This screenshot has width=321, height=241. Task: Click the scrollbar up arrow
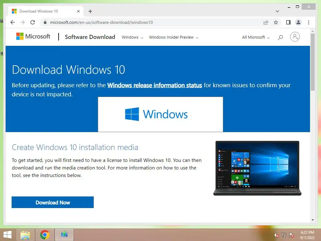tap(313, 31)
